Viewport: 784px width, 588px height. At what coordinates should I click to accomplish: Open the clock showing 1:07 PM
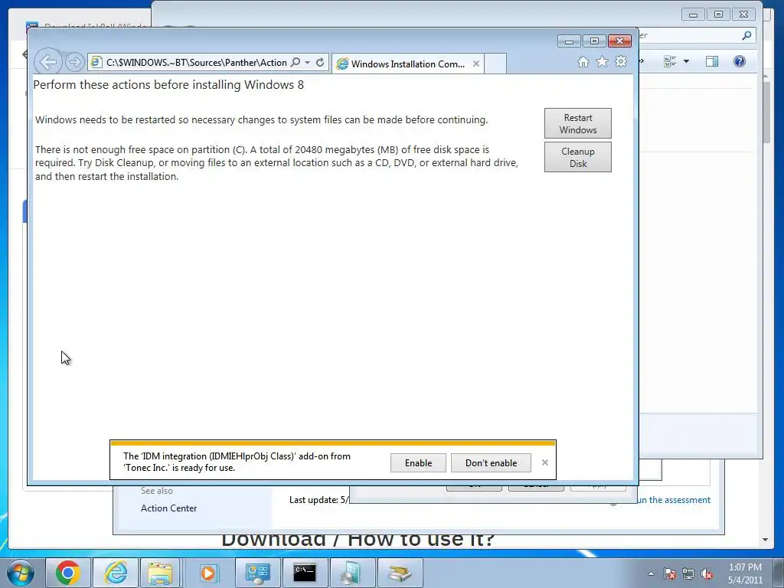pyautogui.click(x=745, y=573)
